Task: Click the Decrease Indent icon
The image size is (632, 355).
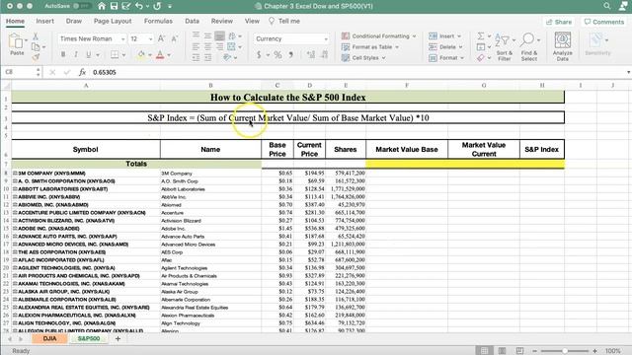Action: 196,57
